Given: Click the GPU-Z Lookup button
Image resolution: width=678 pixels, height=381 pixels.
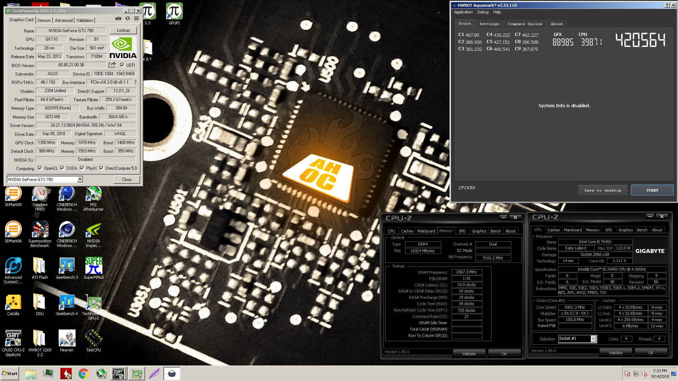Looking at the screenshot, I should [123, 30].
